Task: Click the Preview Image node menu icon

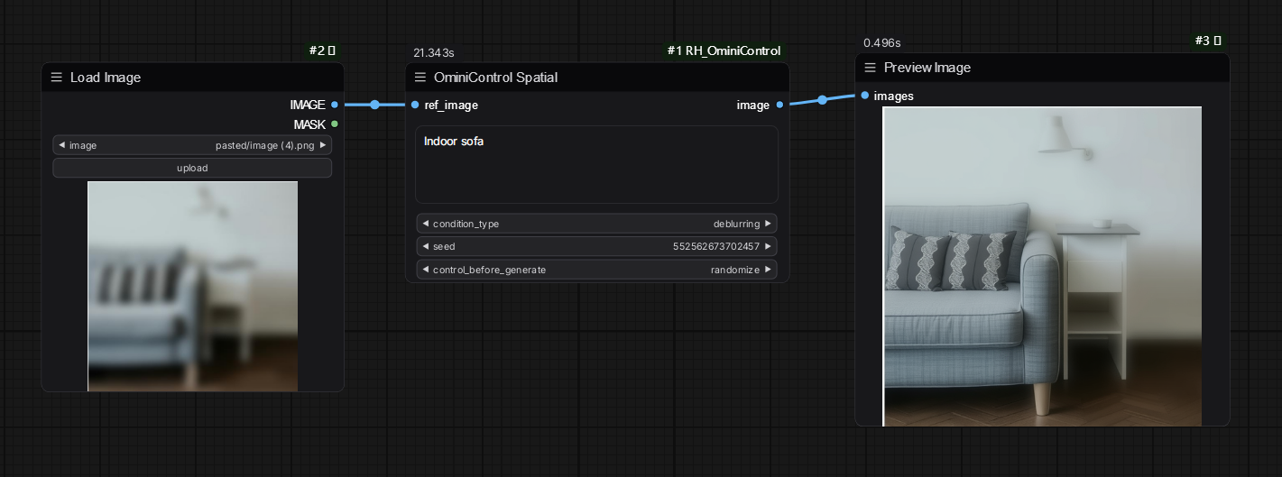Action: click(871, 68)
